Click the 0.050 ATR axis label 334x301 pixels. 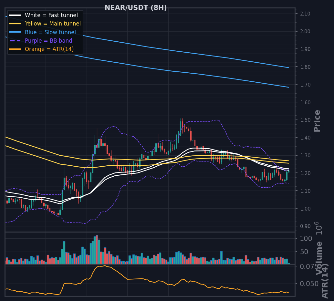(309, 284)
